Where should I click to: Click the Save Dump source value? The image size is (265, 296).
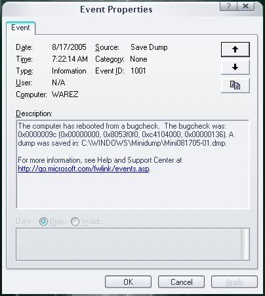[x=149, y=47]
